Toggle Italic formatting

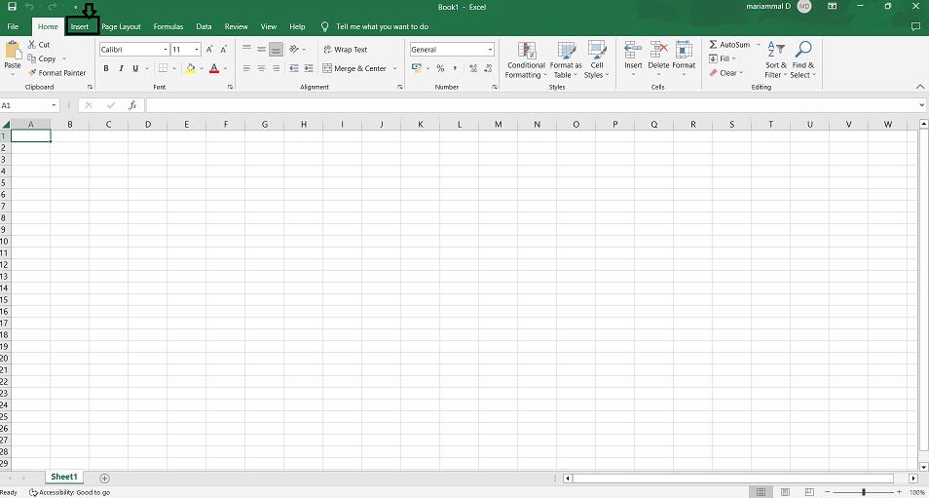pos(121,69)
